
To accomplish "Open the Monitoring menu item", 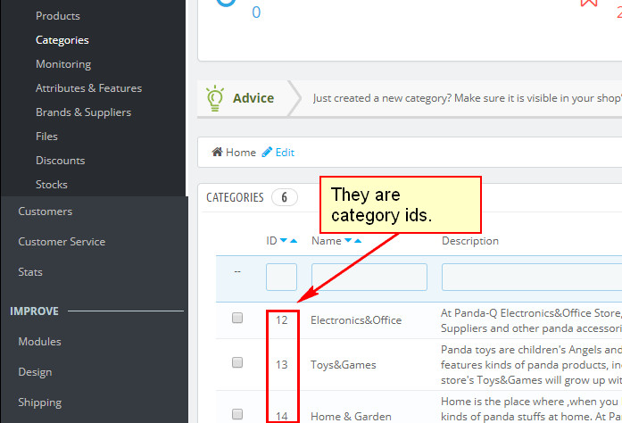I will (63, 64).
